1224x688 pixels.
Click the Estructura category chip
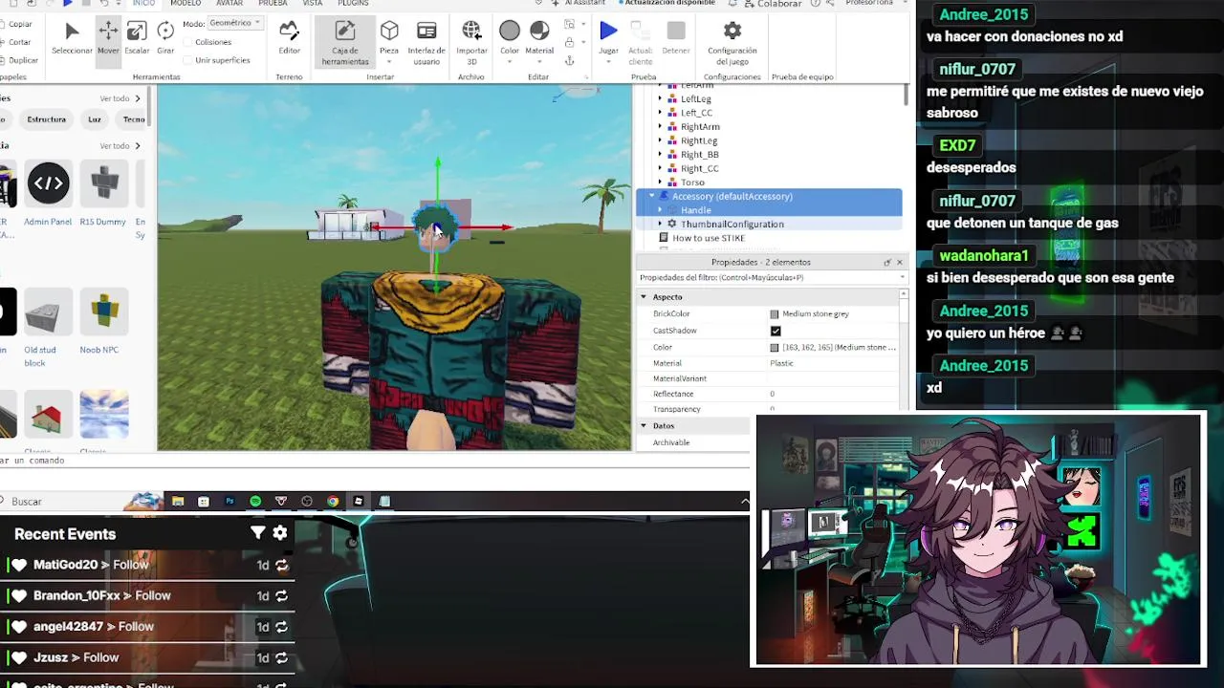click(47, 119)
